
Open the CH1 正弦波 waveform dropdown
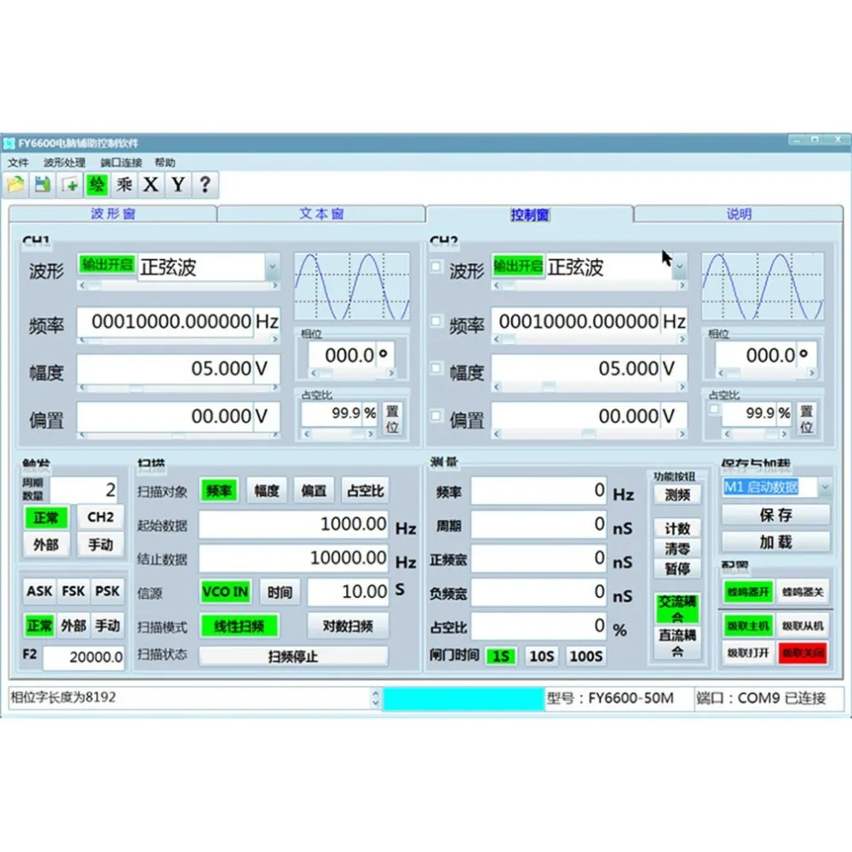pyautogui.click(x=273, y=267)
